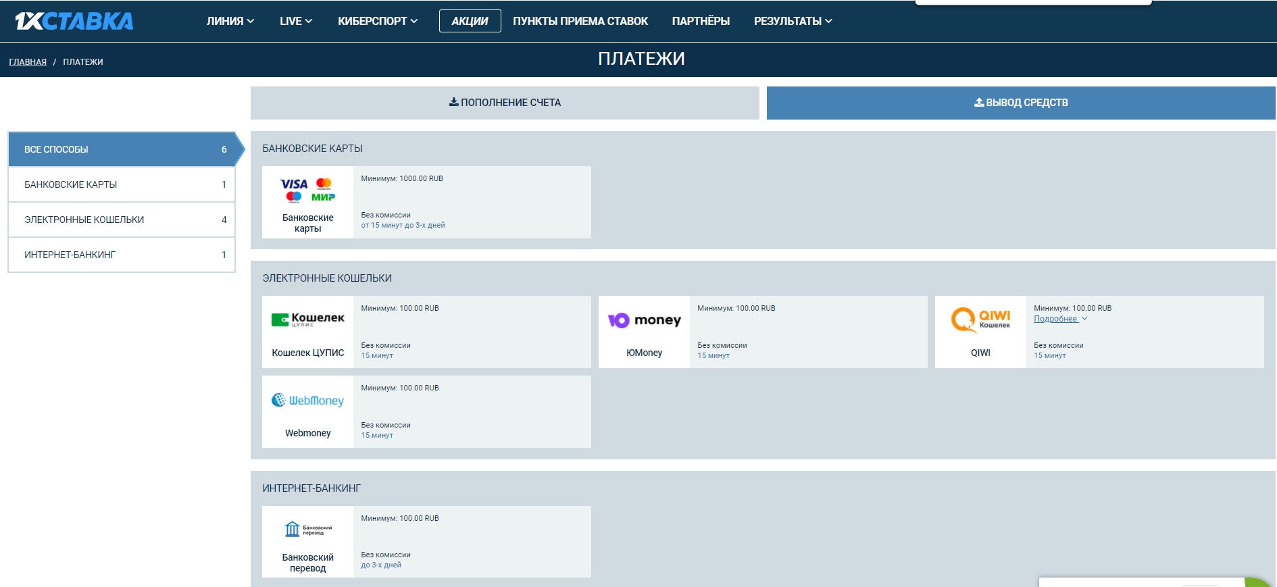The width and height of the screenshot is (1277, 587).
Task: Click the ГЛАВНАЯ breadcrumb link
Action: tap(28, 62)
